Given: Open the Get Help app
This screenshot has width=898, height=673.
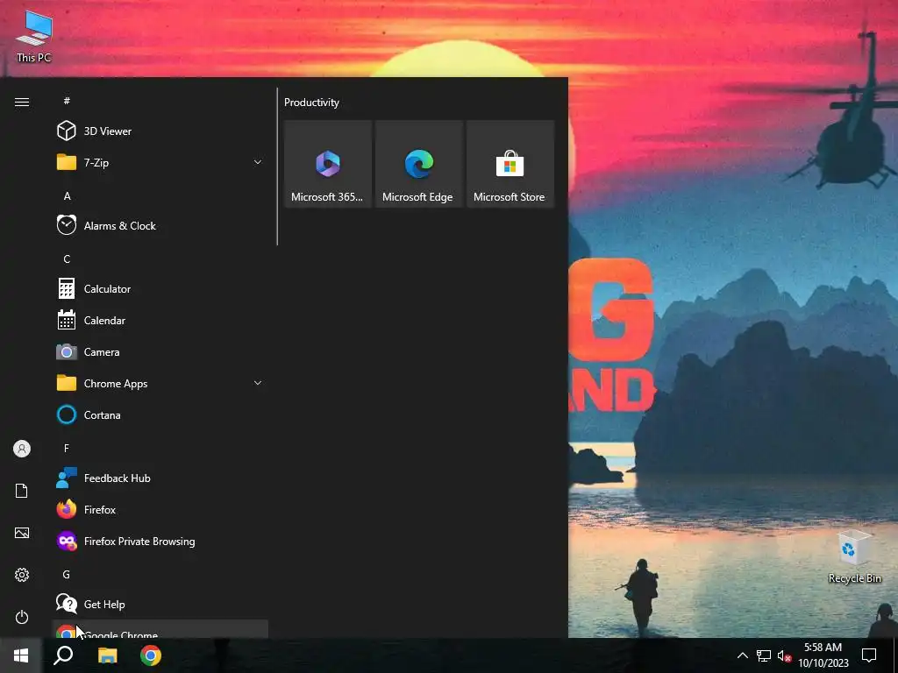Looking at the screenshot, I should point(160,604).
